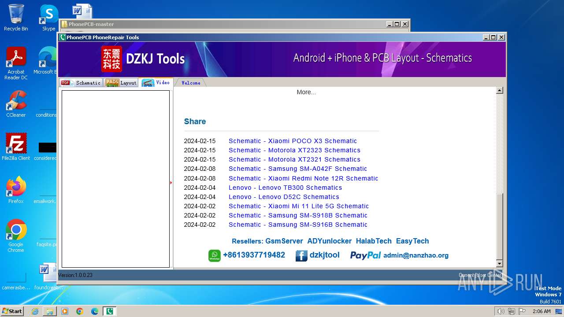Open Current User Center link
Screen dimensions: 564x317
point(480,275)
